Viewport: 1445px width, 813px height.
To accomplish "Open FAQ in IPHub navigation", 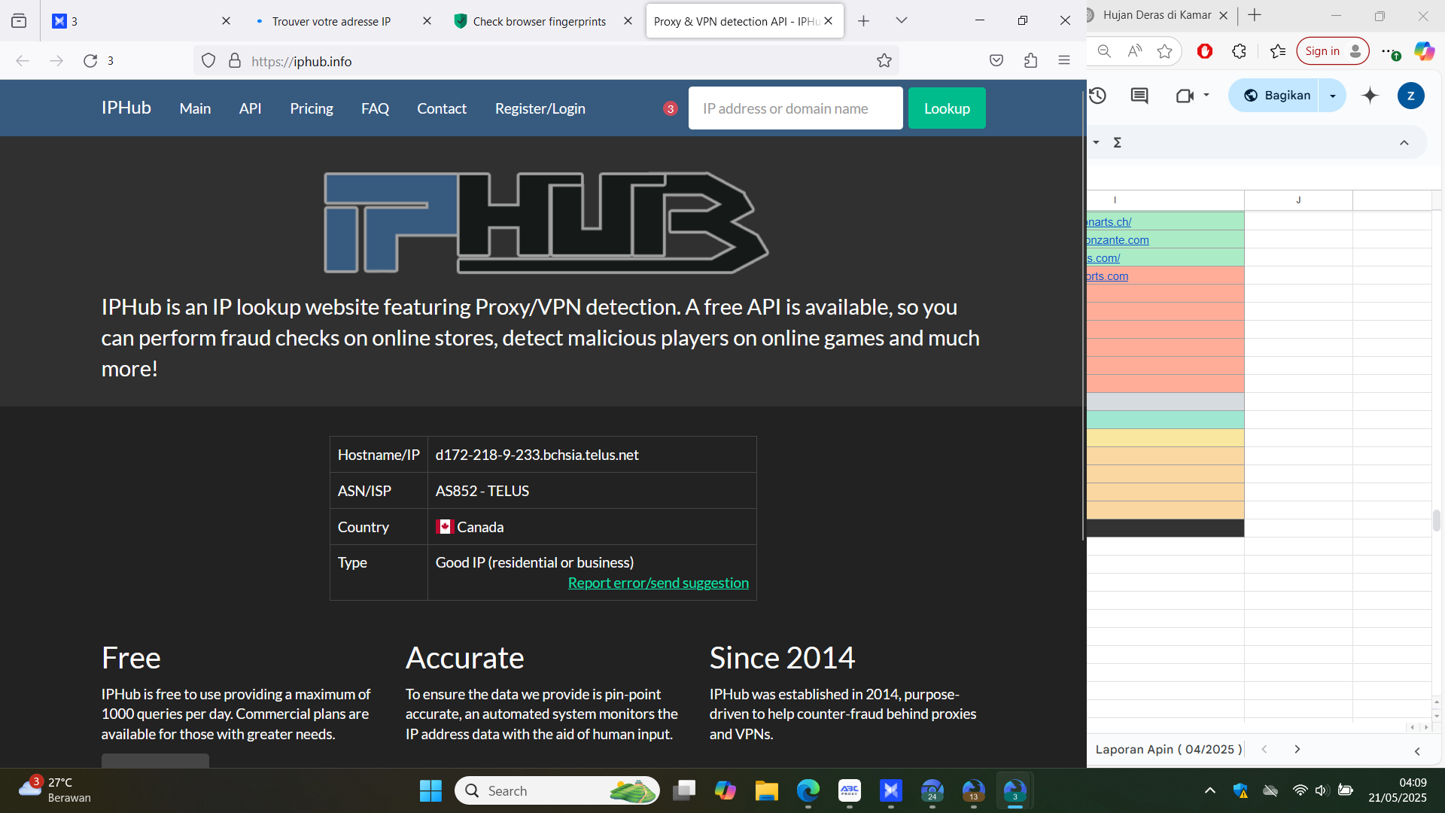I will click(x=375, y=109).
